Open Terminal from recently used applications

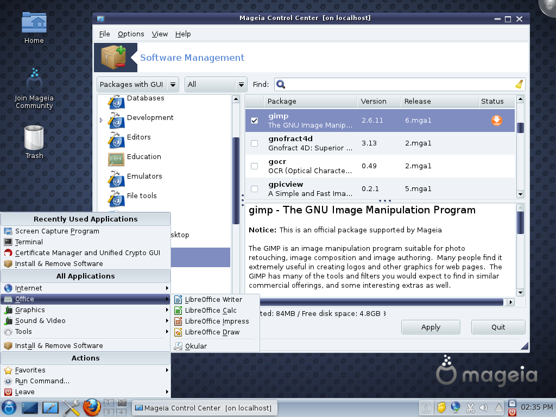tap(85, 242)
